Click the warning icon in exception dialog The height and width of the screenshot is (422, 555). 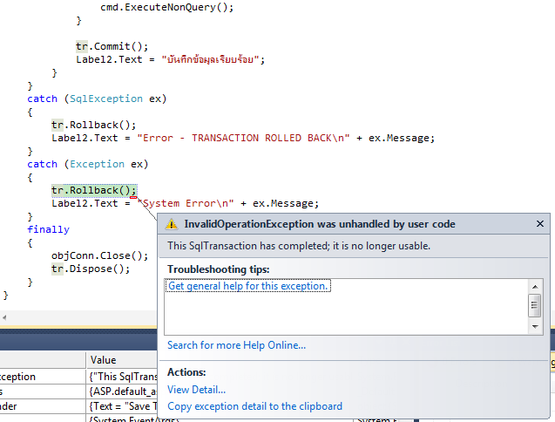[172, 224]
